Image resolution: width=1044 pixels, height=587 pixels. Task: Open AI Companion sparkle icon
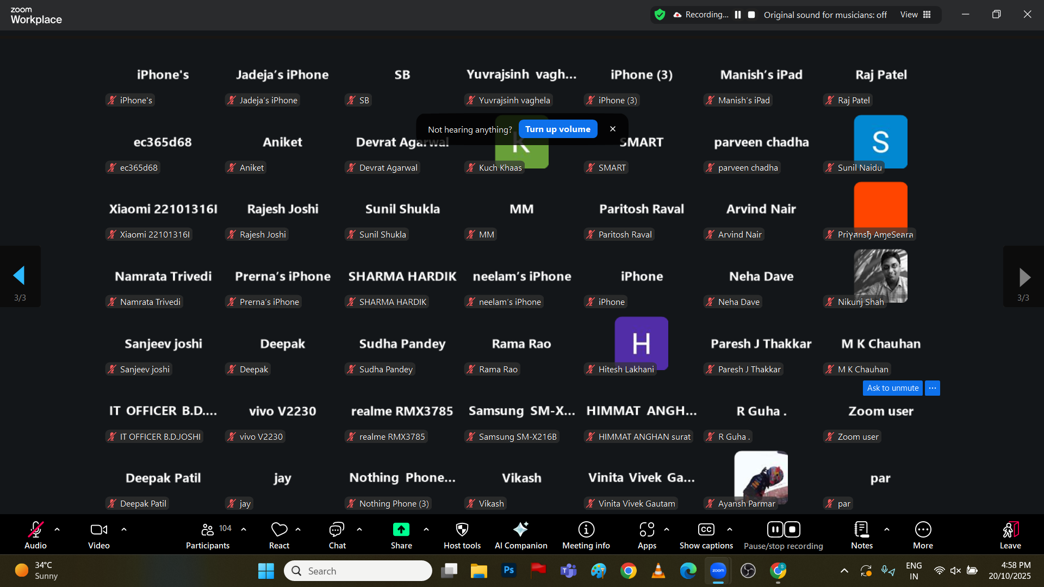(x=520, y=530)
